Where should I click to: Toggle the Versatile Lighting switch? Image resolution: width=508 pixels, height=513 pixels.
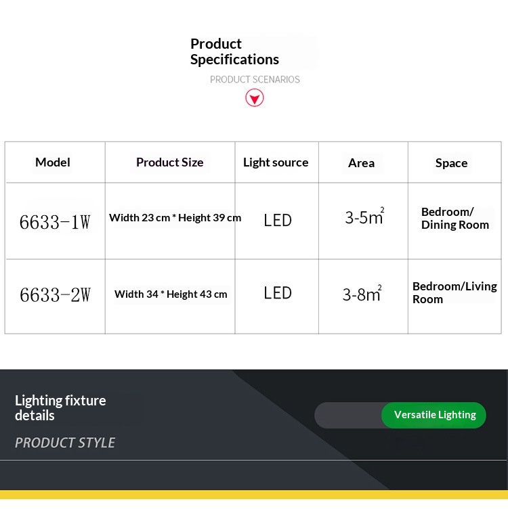pos(433,415)
